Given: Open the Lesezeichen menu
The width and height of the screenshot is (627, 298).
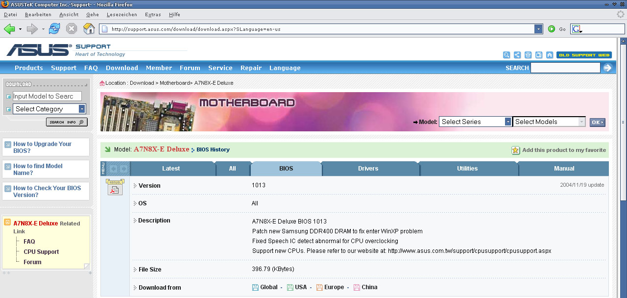Looking at the screenshot, I should (122, 15).
